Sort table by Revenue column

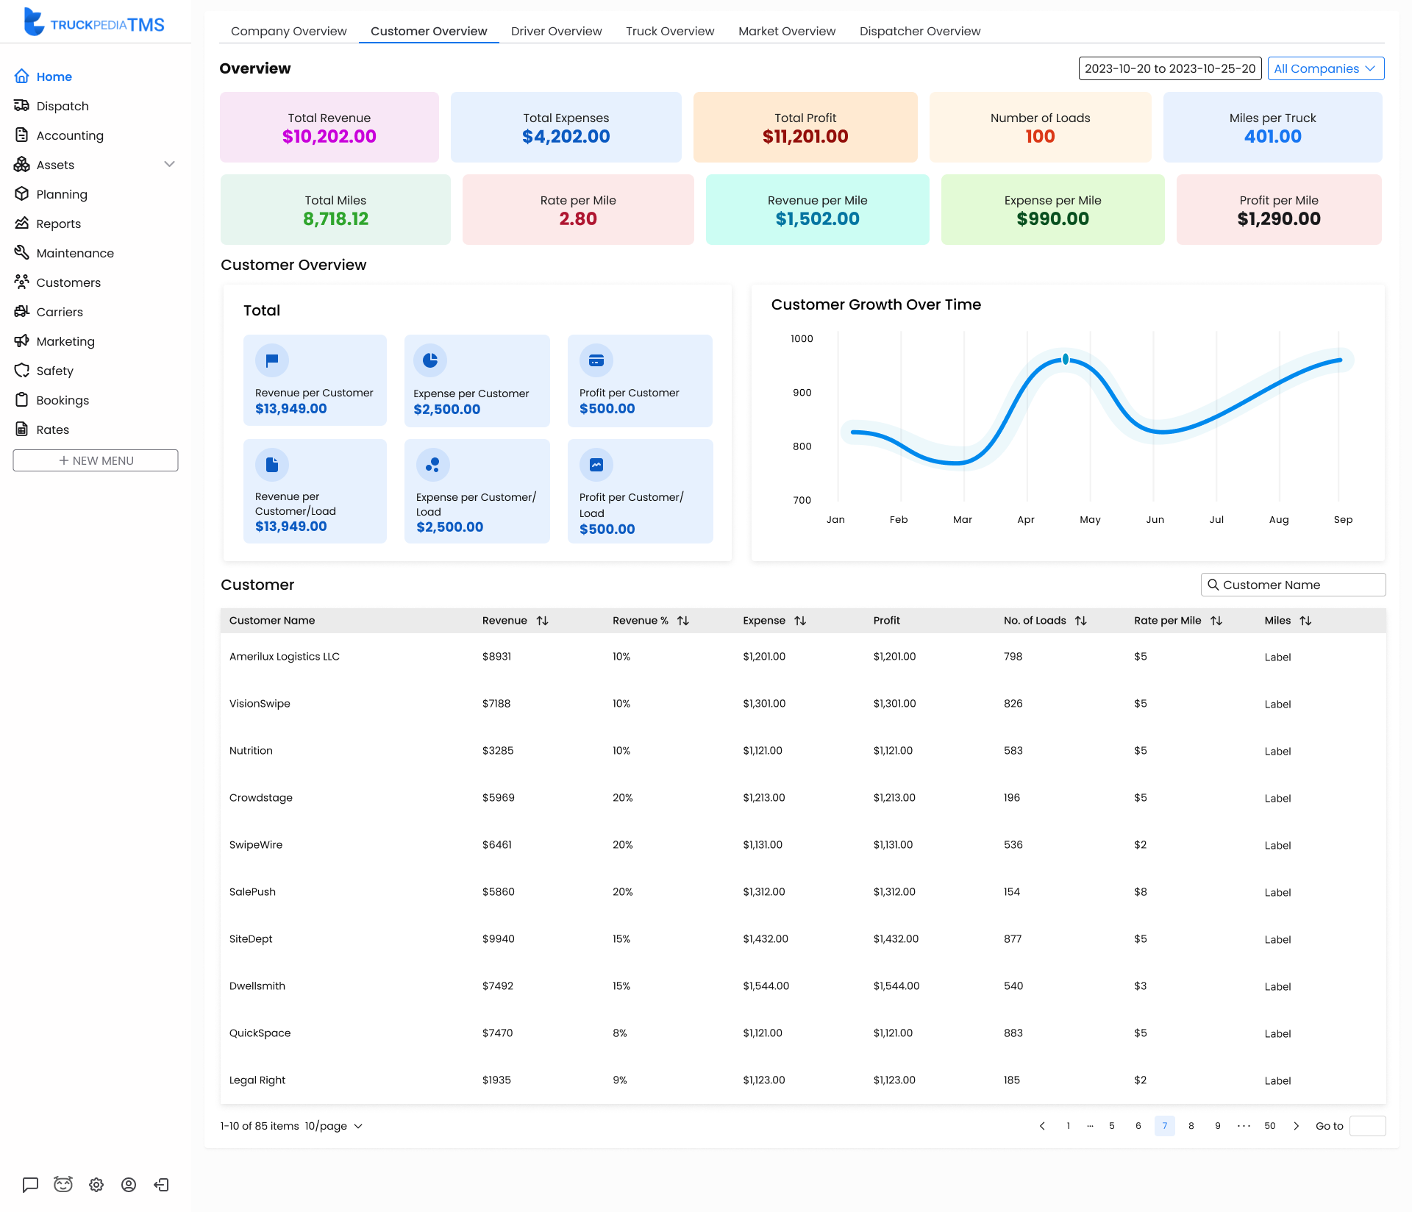[543, 621]
